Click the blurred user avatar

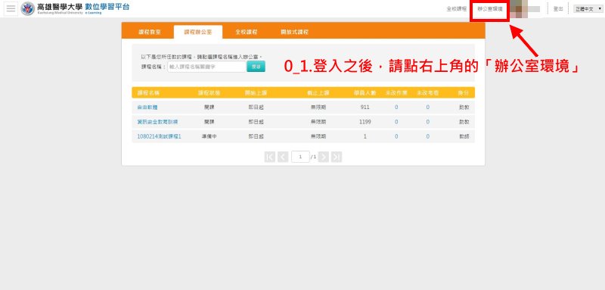(x=526, y=9)
